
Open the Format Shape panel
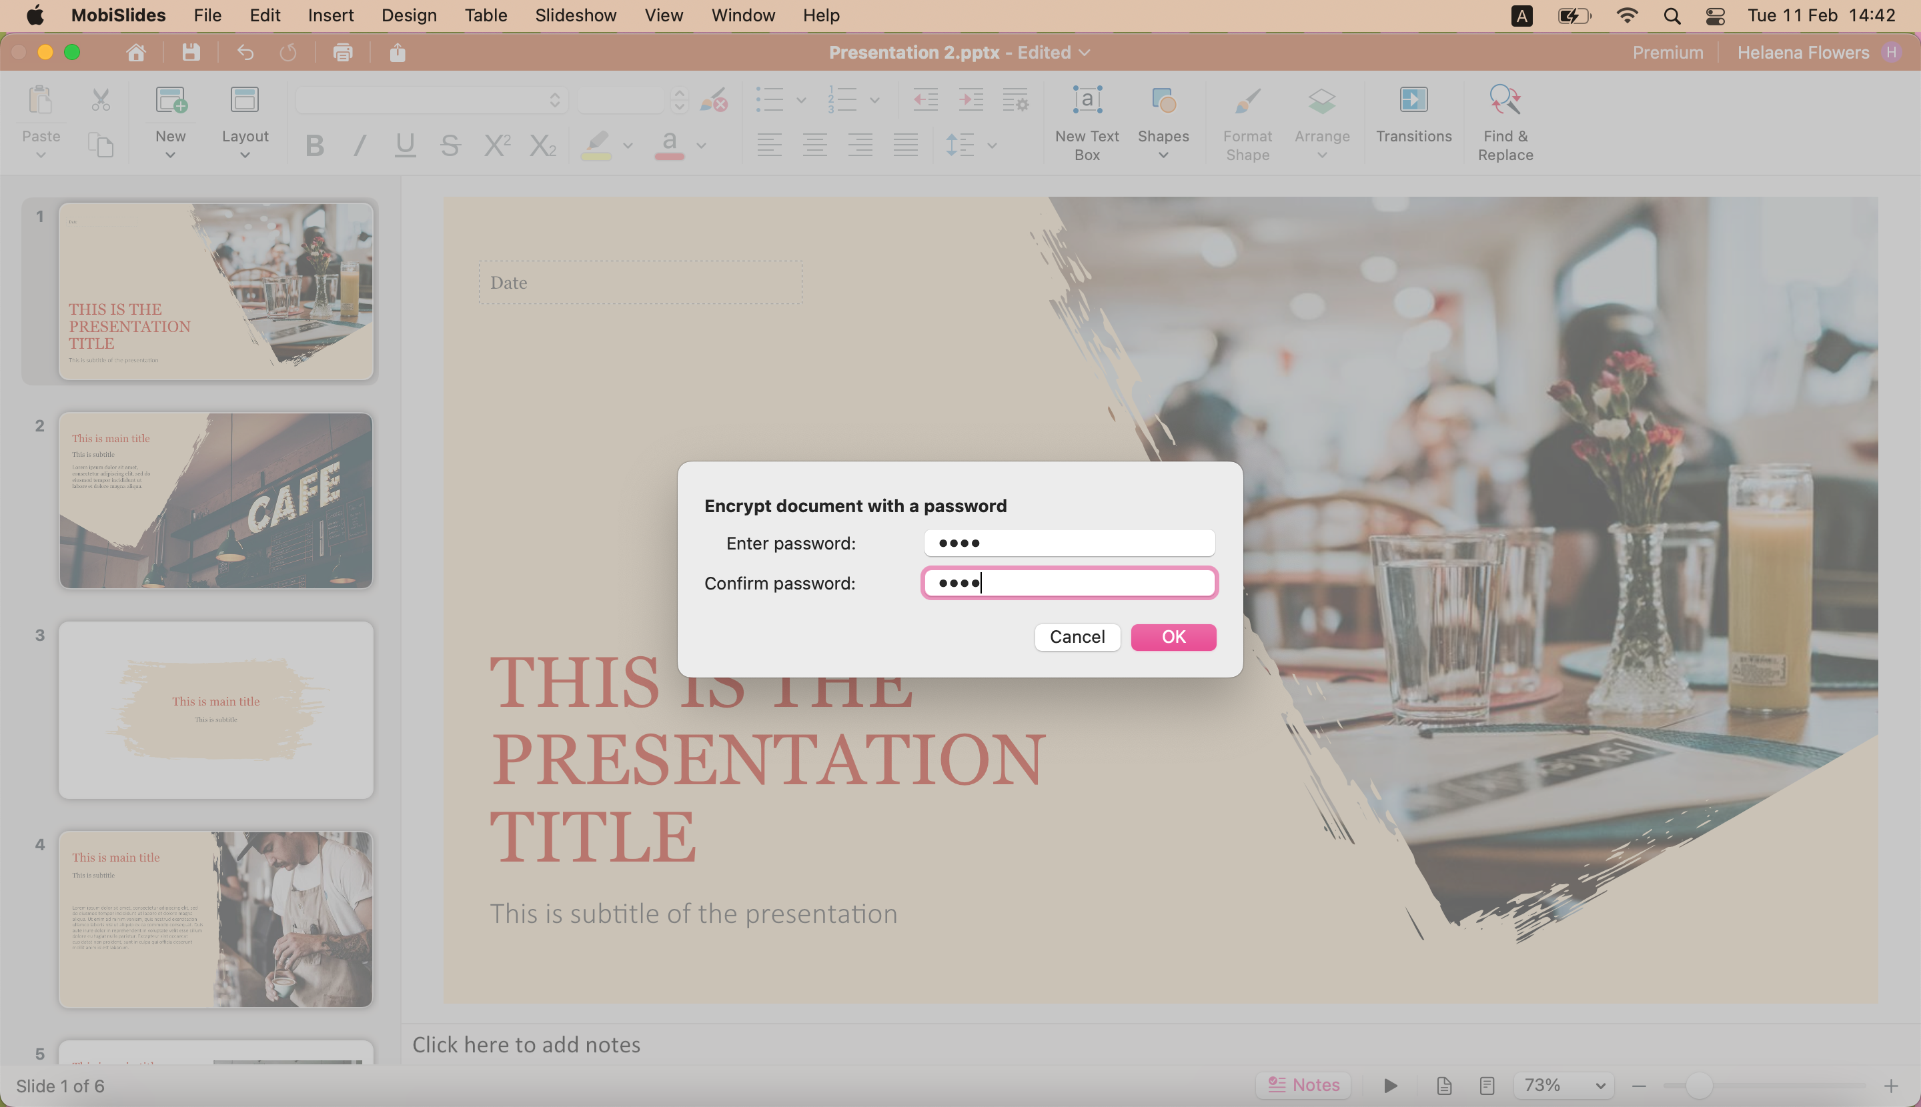pos(1247,123)
